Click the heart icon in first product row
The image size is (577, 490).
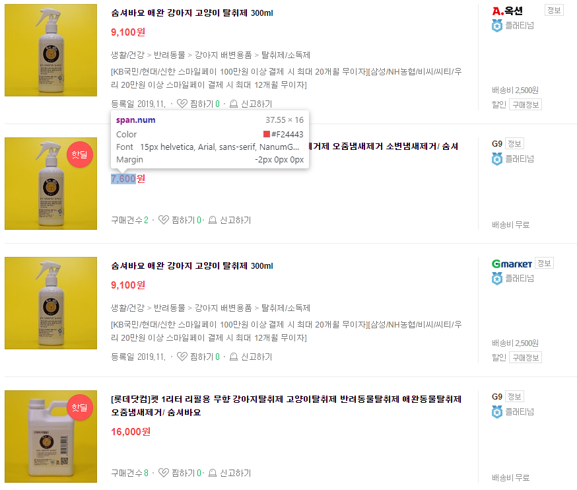(x=182, y=104)
